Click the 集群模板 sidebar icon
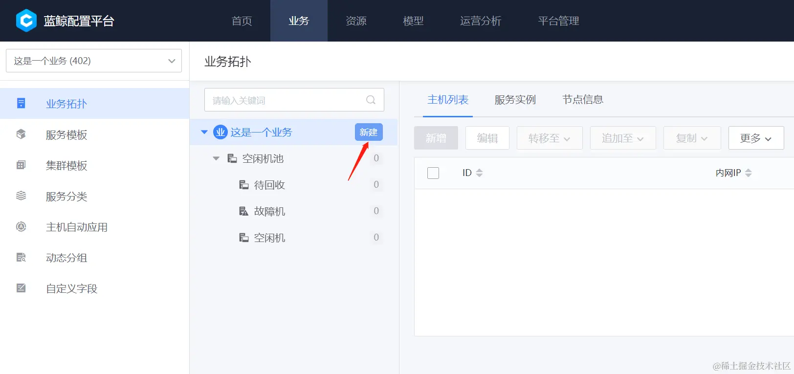 [x=21, y=165]
